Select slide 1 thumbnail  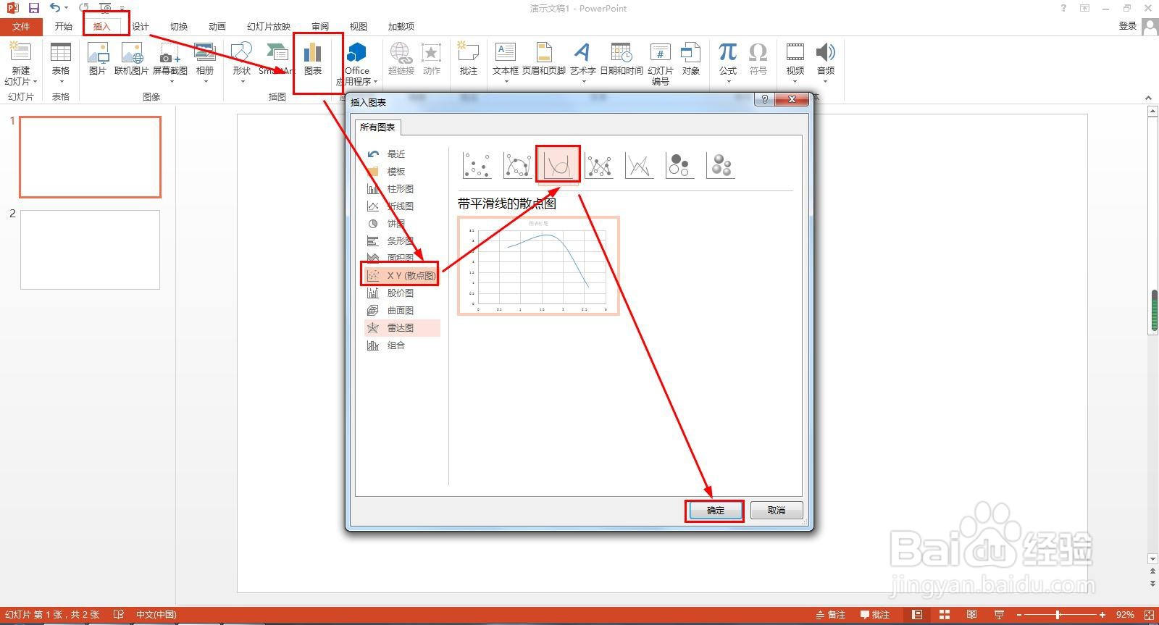point(90,157)
